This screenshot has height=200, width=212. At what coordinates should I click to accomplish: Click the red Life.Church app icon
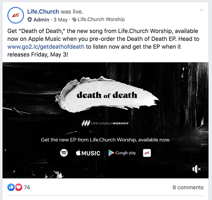147,153
